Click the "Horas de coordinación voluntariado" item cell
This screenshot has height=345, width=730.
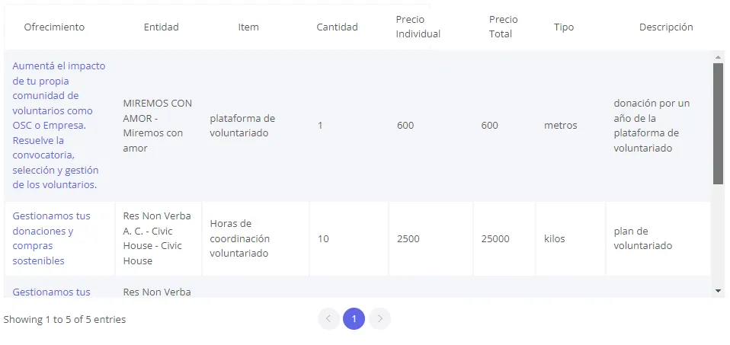click(240, 238)
